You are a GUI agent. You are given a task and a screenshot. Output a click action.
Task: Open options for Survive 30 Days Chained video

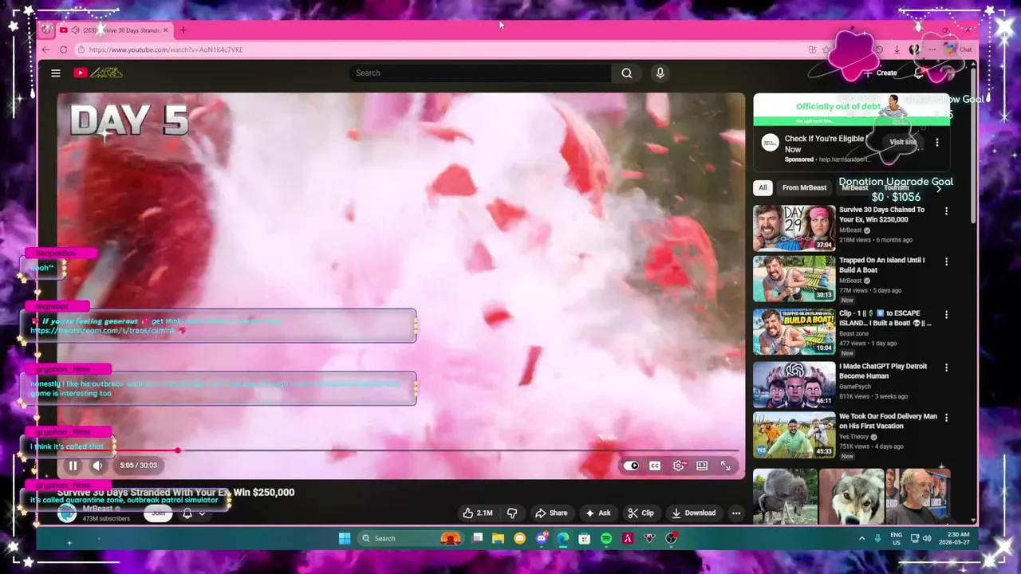click(x=947, y=211)
